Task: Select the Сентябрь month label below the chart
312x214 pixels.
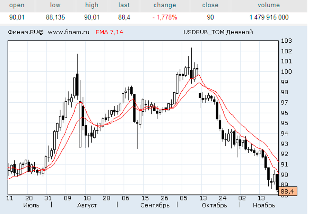Action: coord(155,205)
